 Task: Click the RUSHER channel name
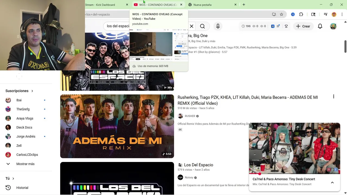(x=190, y=116)
